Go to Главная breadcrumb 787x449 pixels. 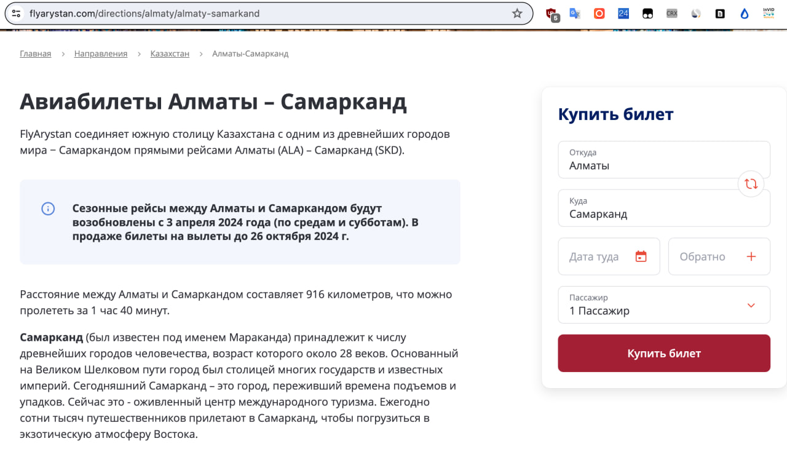tap(36, 54)
